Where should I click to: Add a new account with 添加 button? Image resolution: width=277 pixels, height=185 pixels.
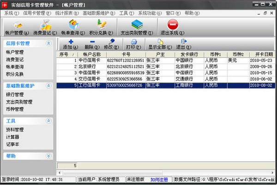tap(70, 44)
